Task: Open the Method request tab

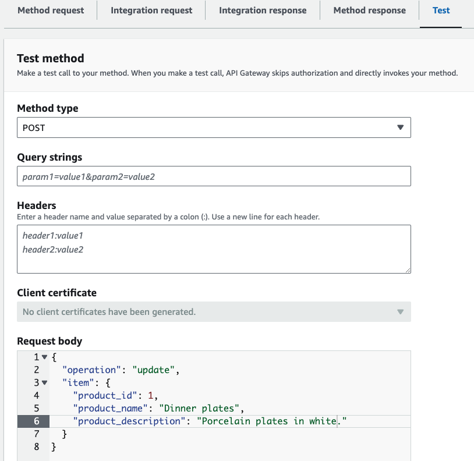Action: pos(51,10)
